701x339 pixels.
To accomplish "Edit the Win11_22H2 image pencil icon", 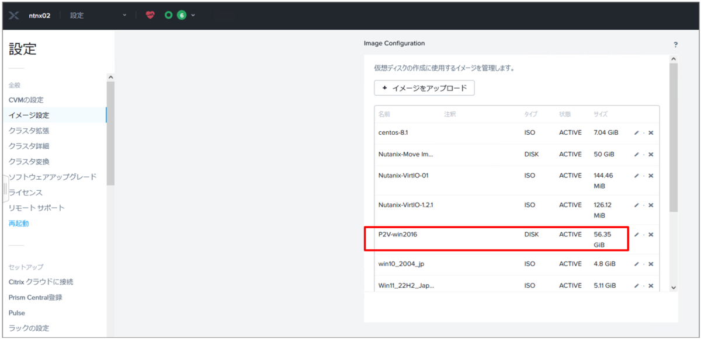I will [637, 286].
